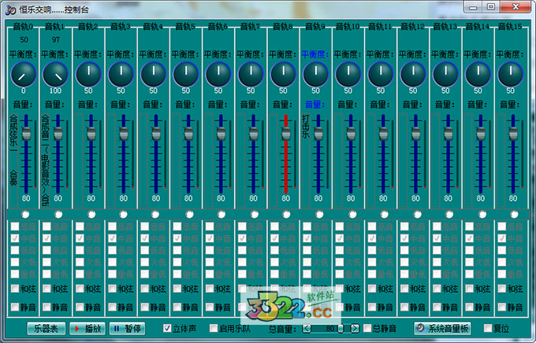Click the 音轨7 balance knob

click(x=251, y=74)
